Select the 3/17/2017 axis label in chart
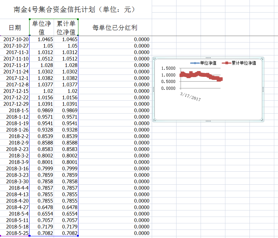The width and height of the screenshot is (278, 238). (x=190, y=96)
